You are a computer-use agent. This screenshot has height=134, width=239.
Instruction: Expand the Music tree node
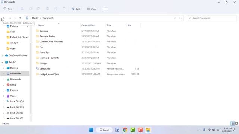pos(4,85)
